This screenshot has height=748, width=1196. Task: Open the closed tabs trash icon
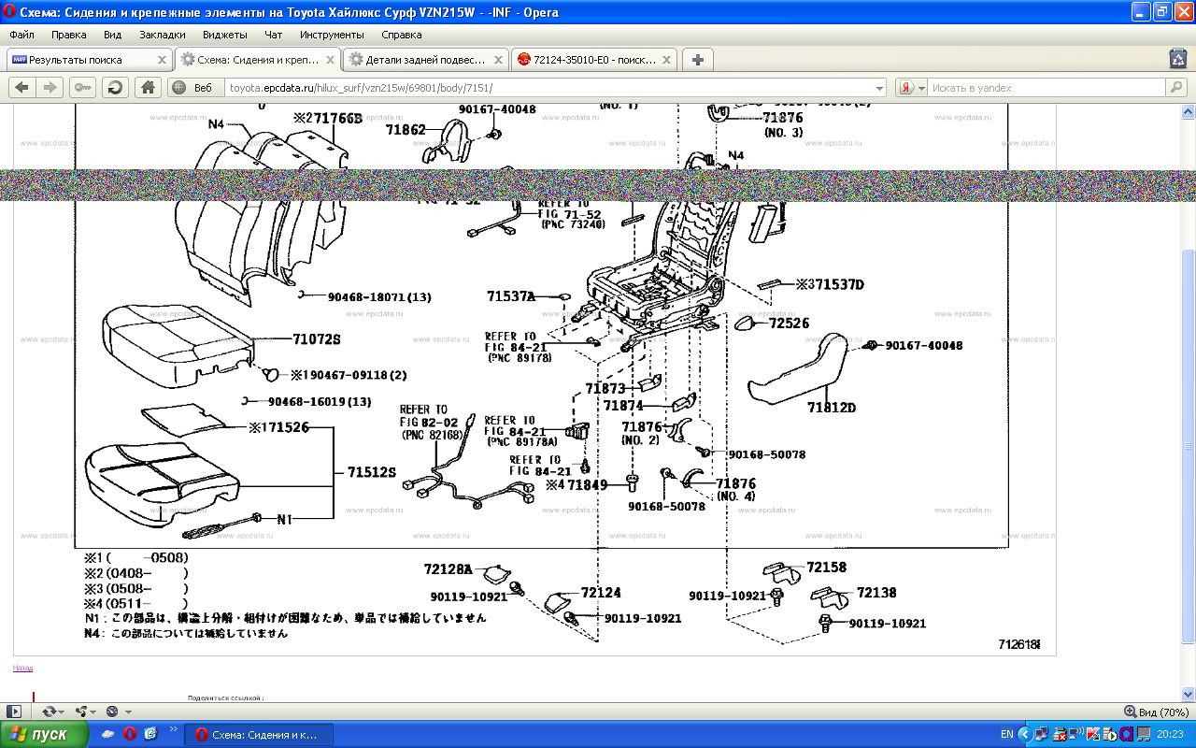[1178, 59]
